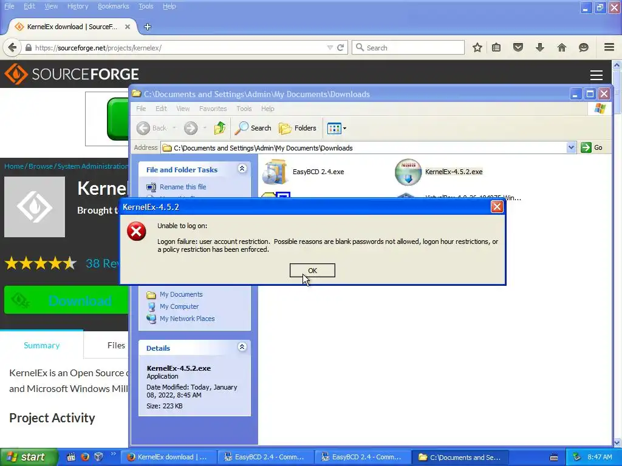
Task: Open Explorer Favorites menu
Action: pos(213,109)
